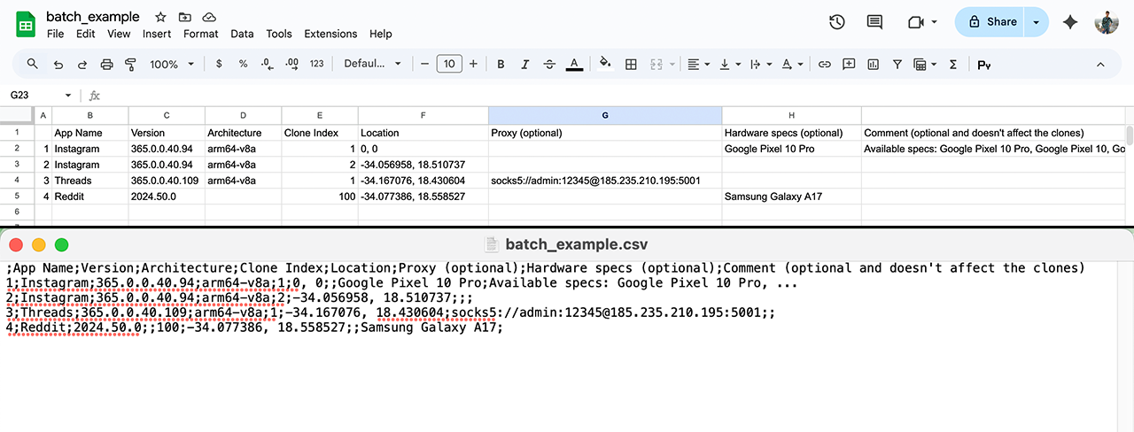Open the table views dropdown
Screen dimensions: 1134x432
(925, 64)
